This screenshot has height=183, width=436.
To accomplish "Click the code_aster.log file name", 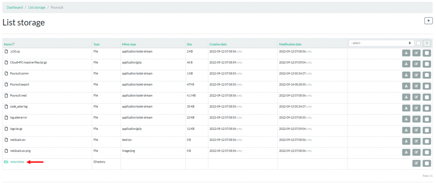I will click(19, 106).
